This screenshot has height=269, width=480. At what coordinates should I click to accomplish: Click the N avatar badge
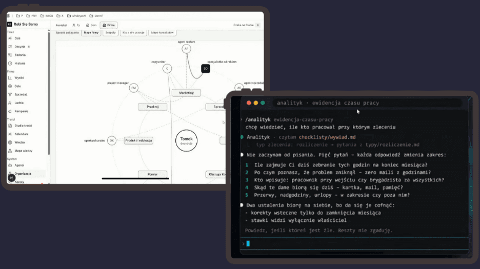coord(12,178)
